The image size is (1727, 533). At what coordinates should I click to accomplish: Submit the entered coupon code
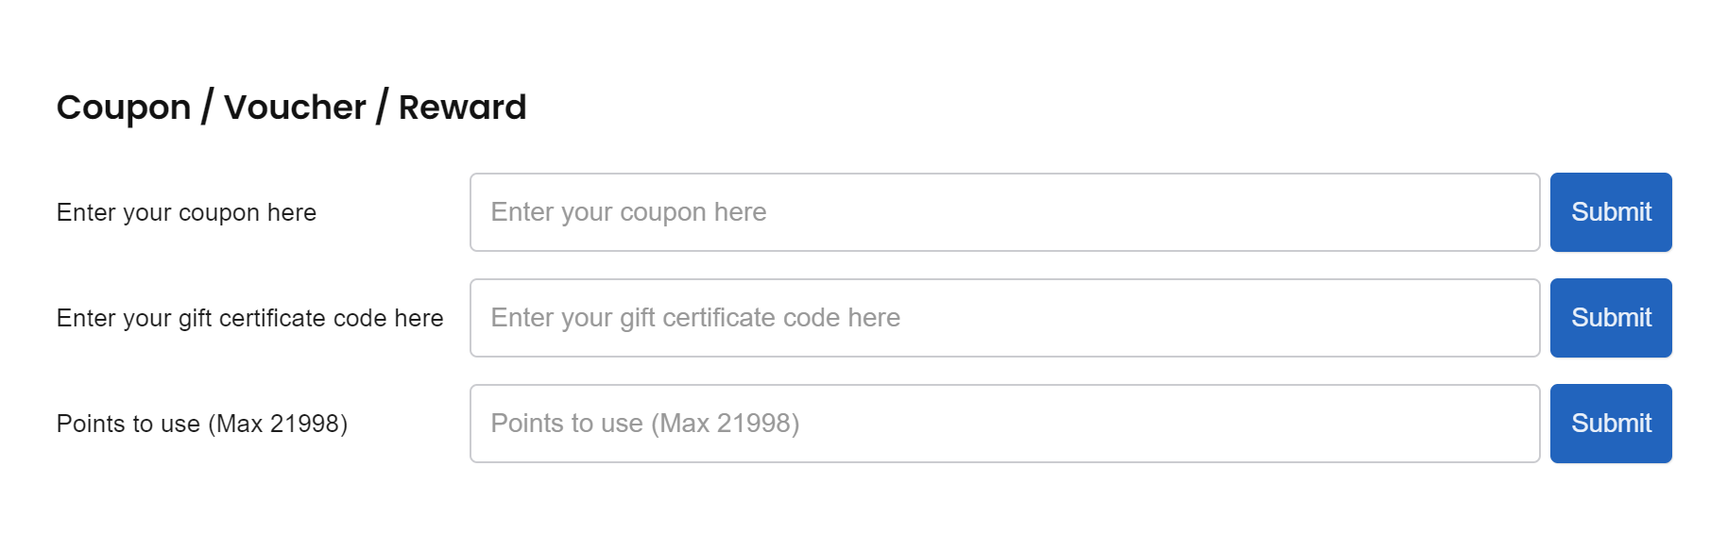(x=1611, y=212)
